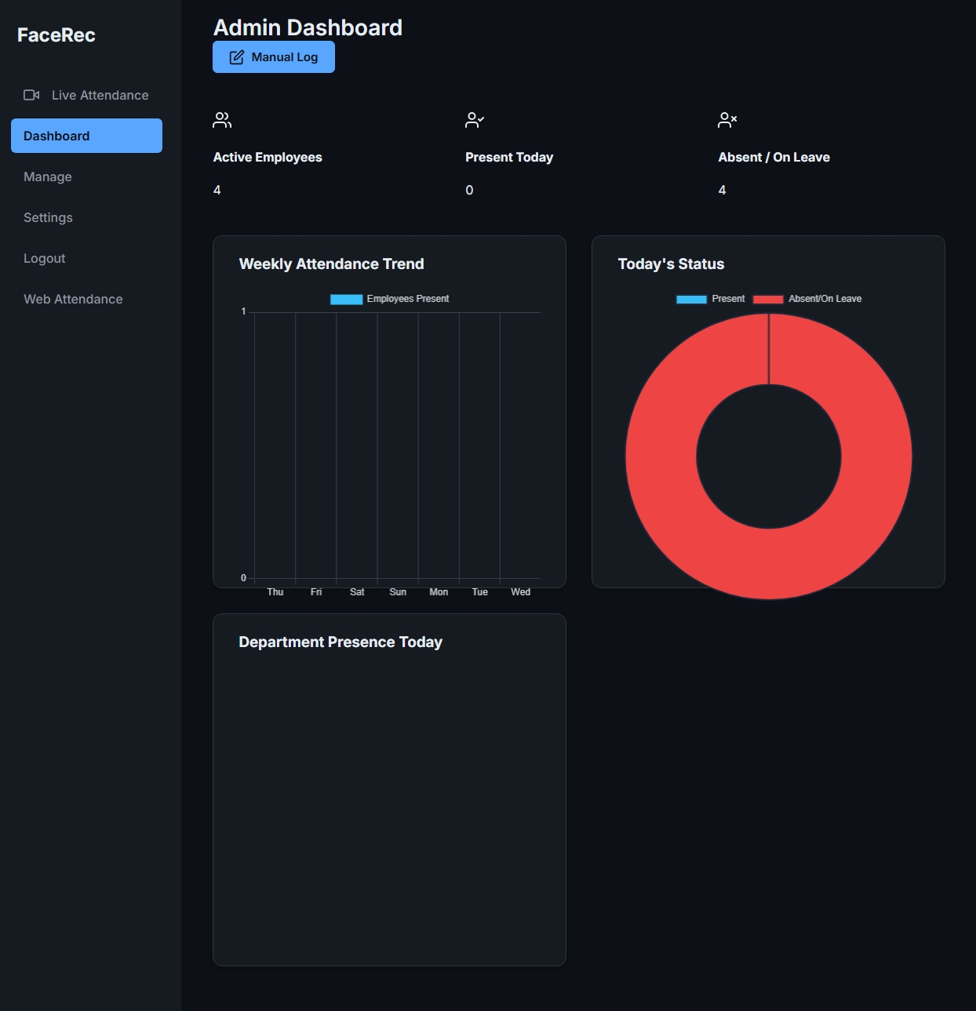Click the Active Employees label

[268, 157]
